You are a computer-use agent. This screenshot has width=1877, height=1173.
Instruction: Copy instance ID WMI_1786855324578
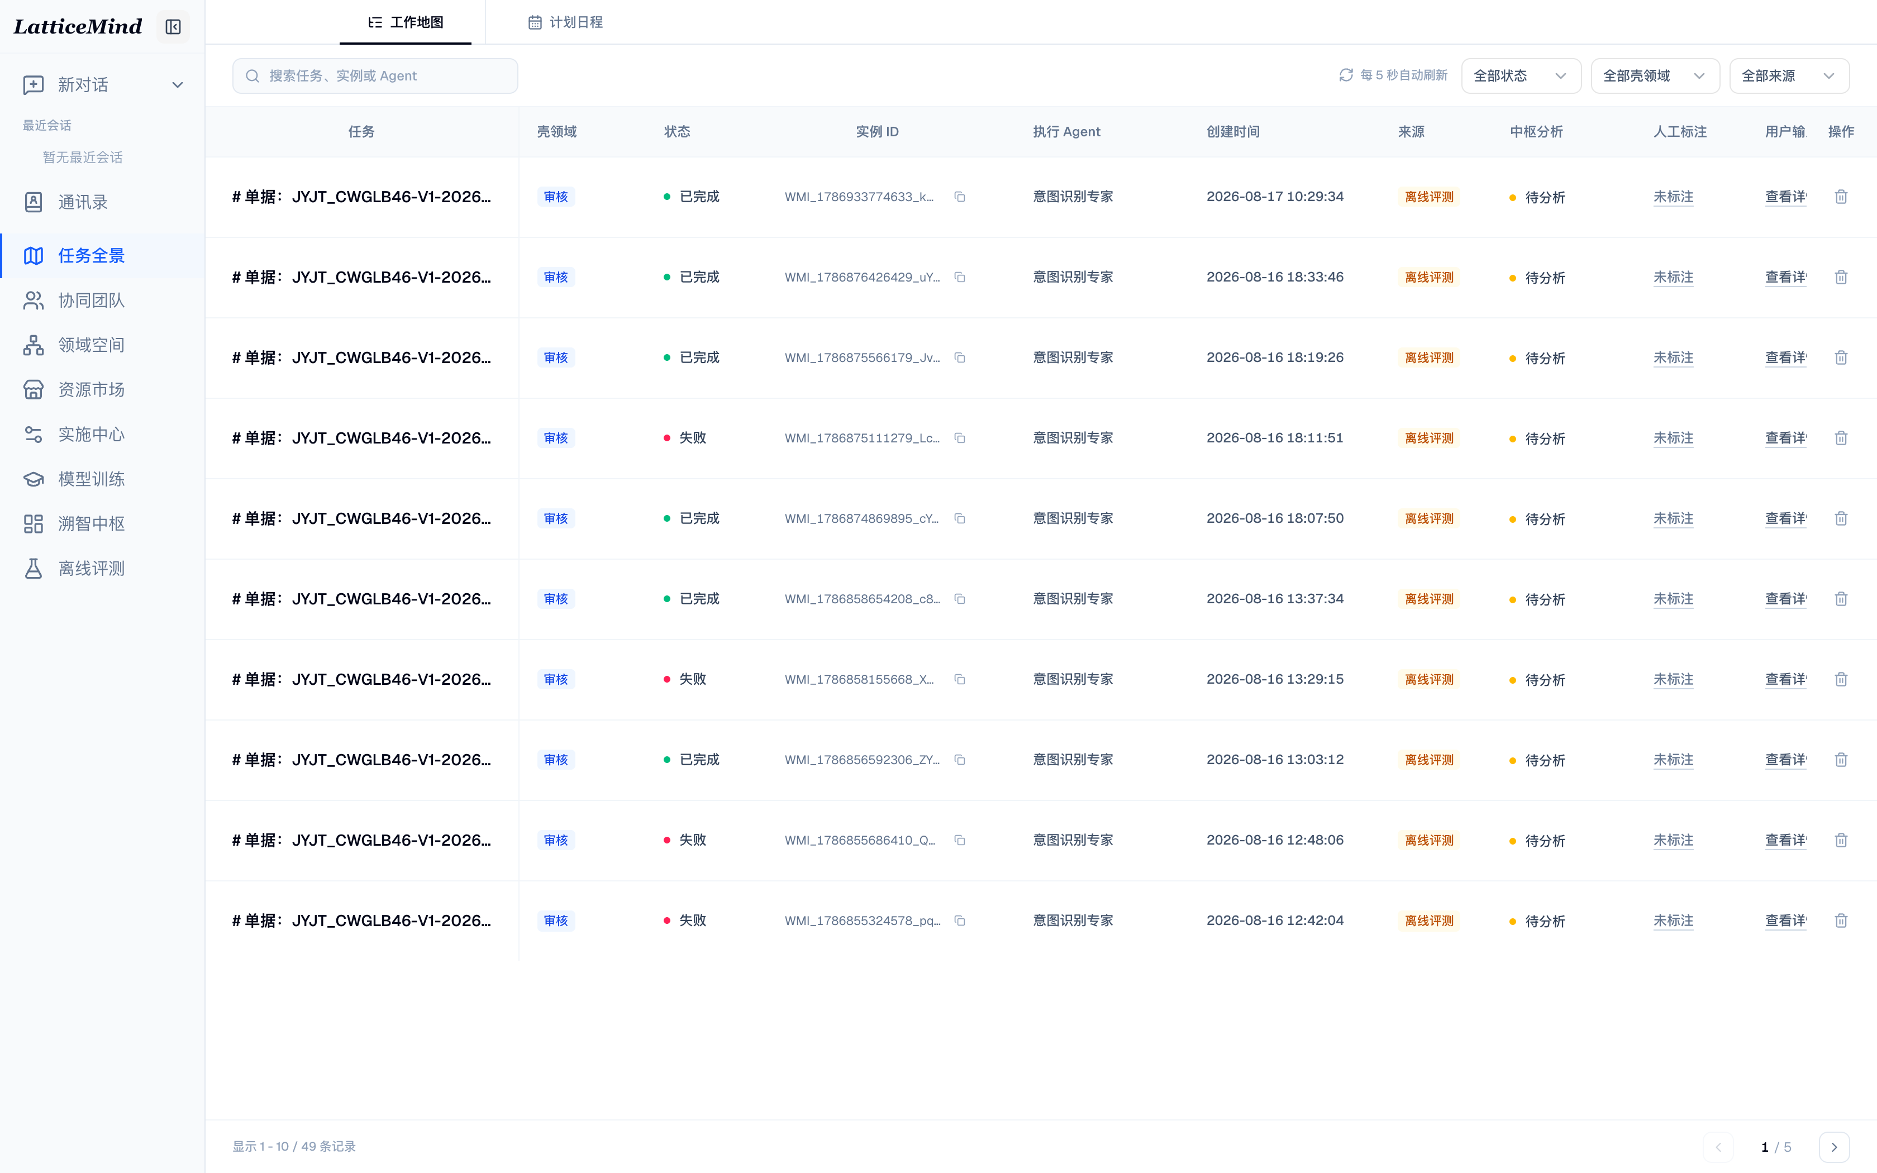(x=959, y=921)
